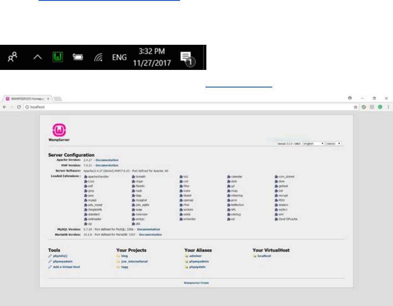Click the site info icon beside localhost
This screenshot has height=306, width=393.
pos(27,107)
